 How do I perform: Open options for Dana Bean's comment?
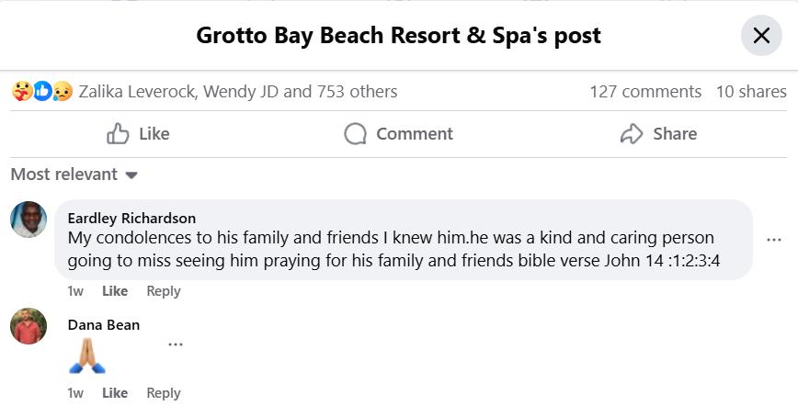click(x=175, y=345)
